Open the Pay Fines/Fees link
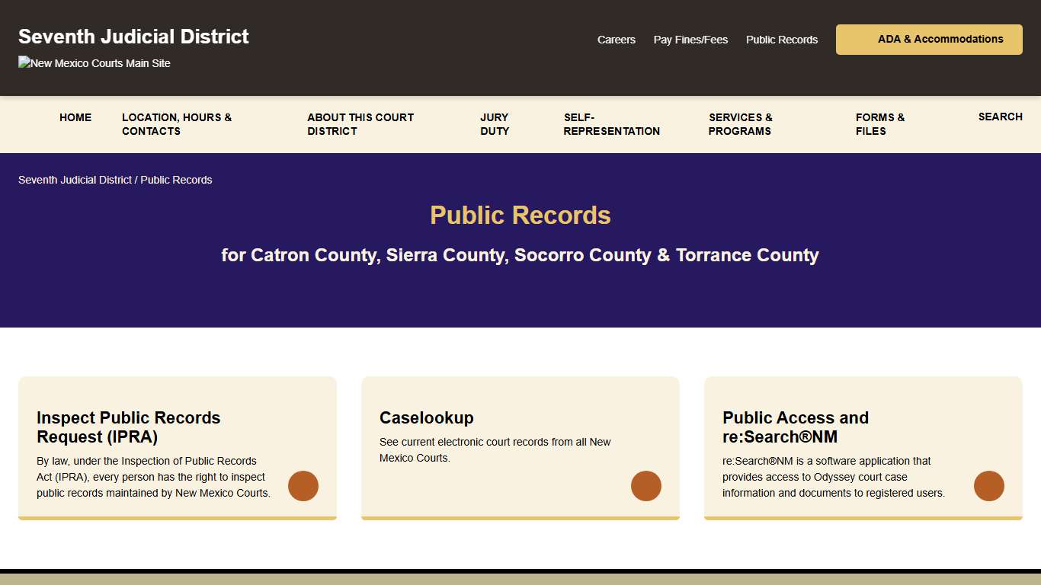Screen dimensions: 1041x585 [x=690, y=40]
